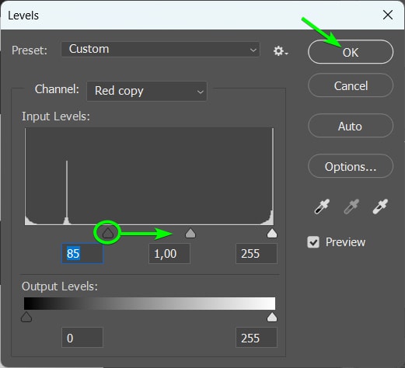Toggle the Preview checkbox

[x=313, y=242]
